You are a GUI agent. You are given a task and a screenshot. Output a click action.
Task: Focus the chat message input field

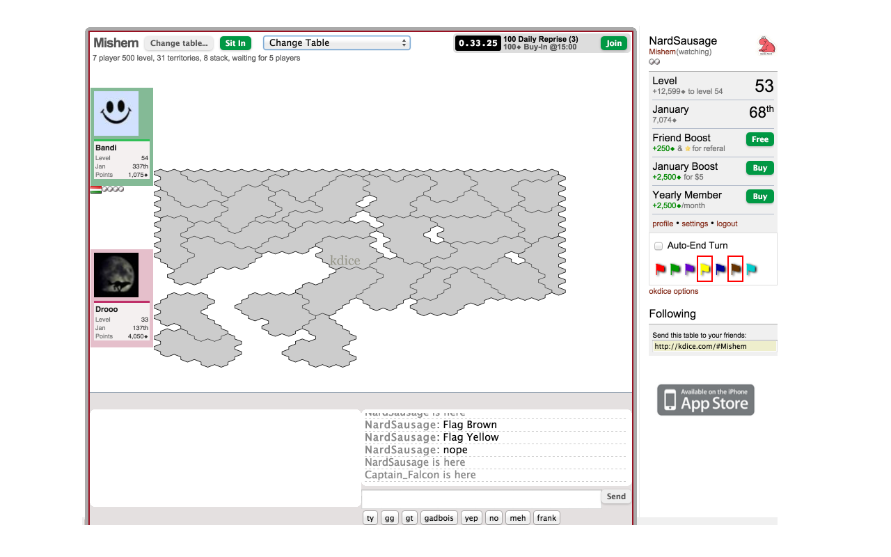point(482,499)
